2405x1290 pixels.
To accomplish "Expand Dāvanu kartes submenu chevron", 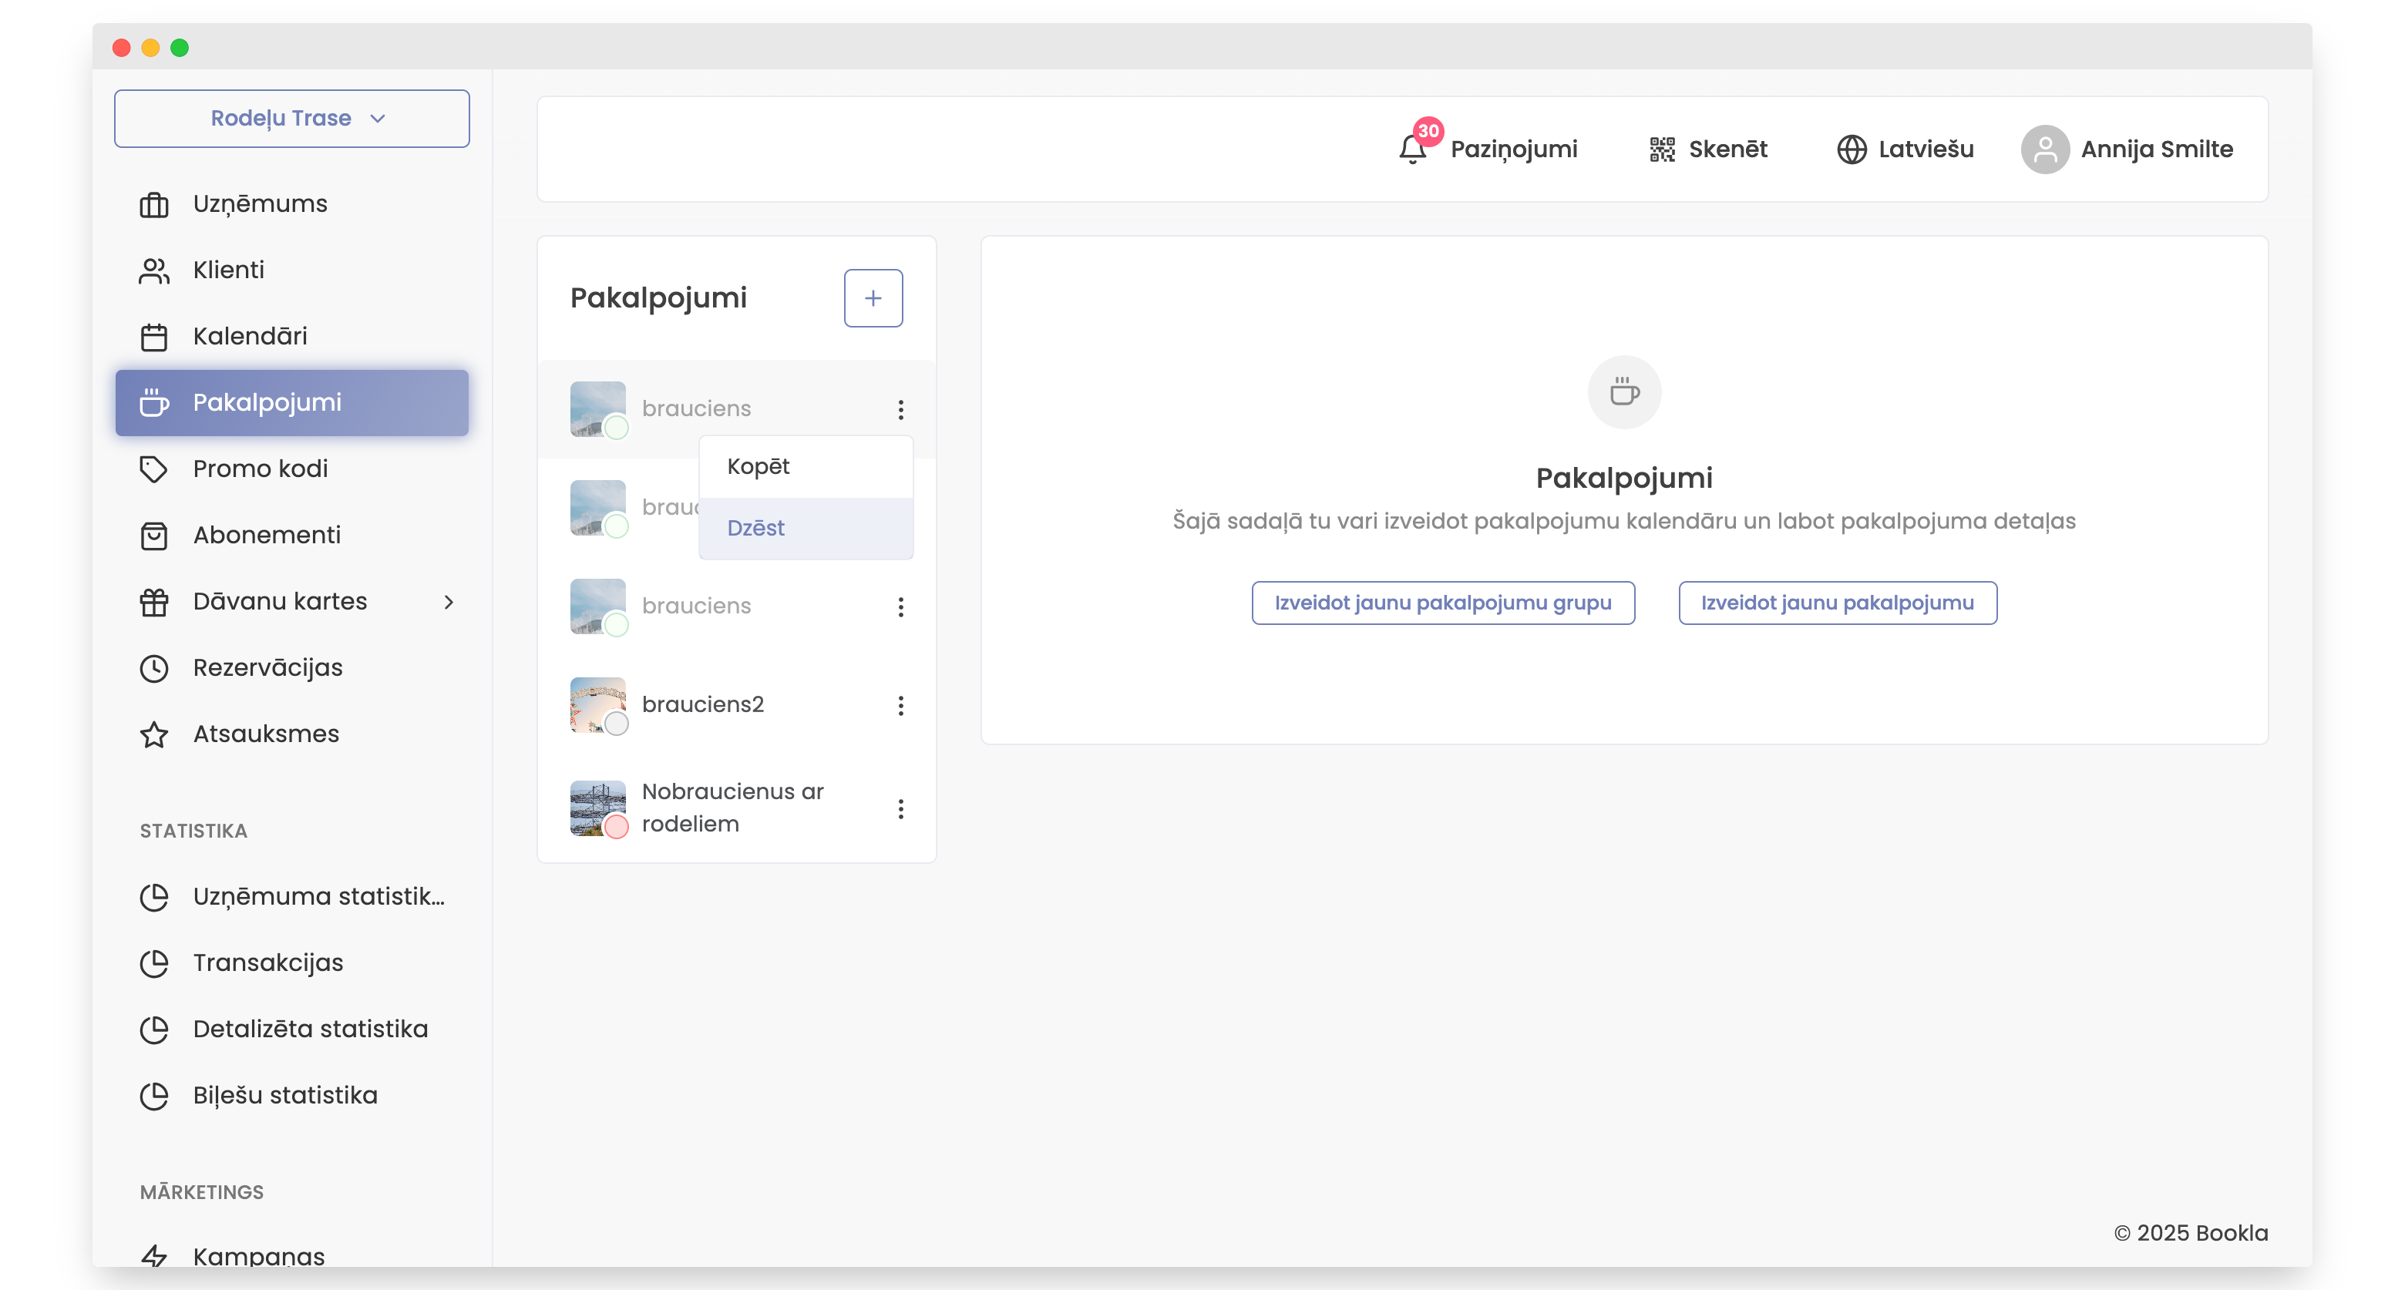I will 449,602.
